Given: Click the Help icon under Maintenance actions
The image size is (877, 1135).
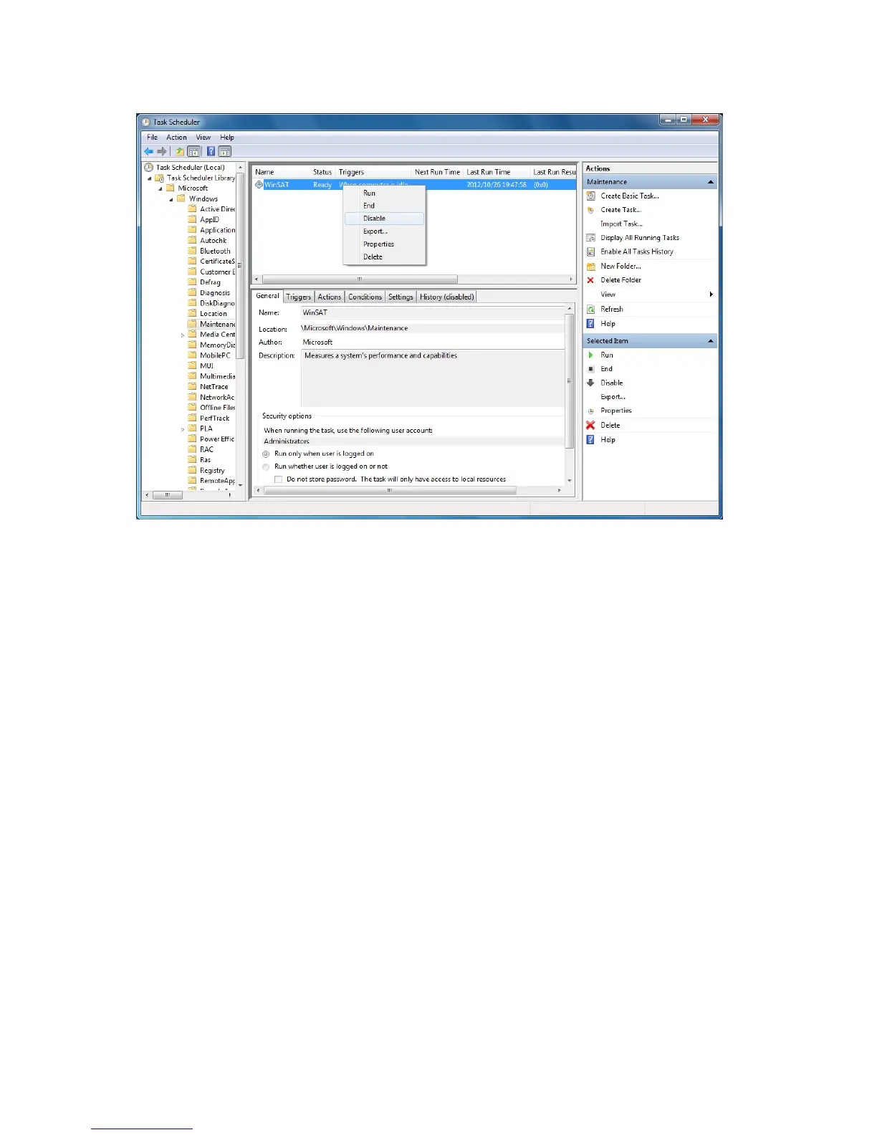Looking at the screenshot, I should (x=591, y=323).
